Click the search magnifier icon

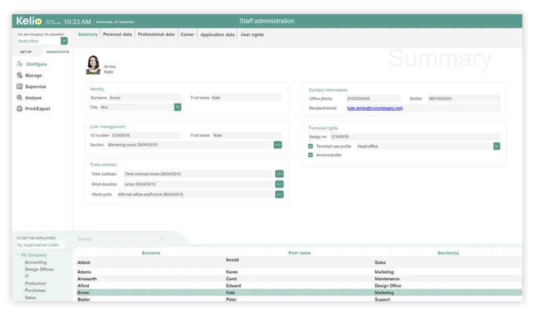[x=161, y=238]
